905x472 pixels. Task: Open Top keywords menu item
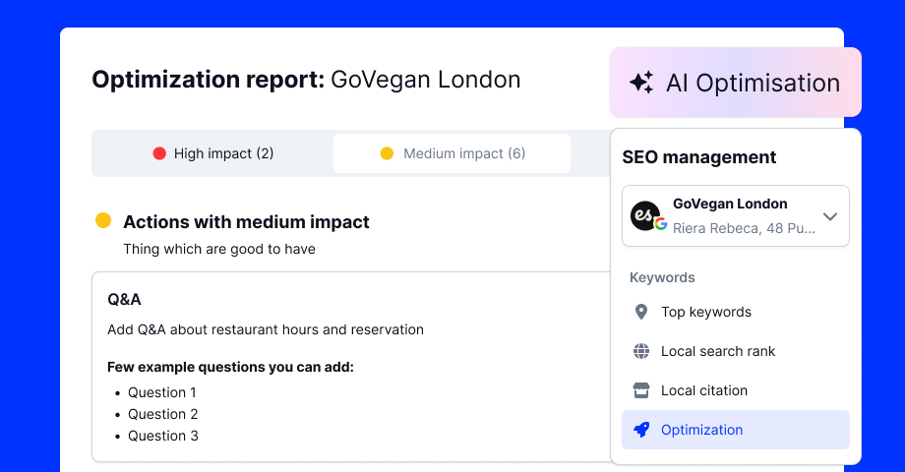click(x=705, y=312)
